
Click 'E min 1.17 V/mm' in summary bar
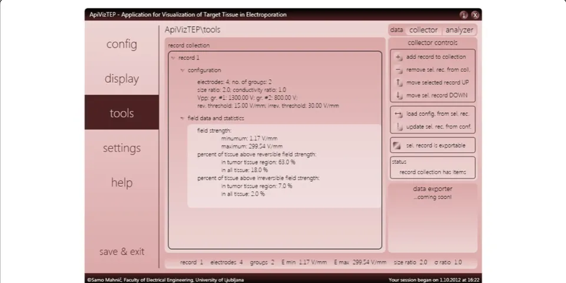(x=304, y=262)
